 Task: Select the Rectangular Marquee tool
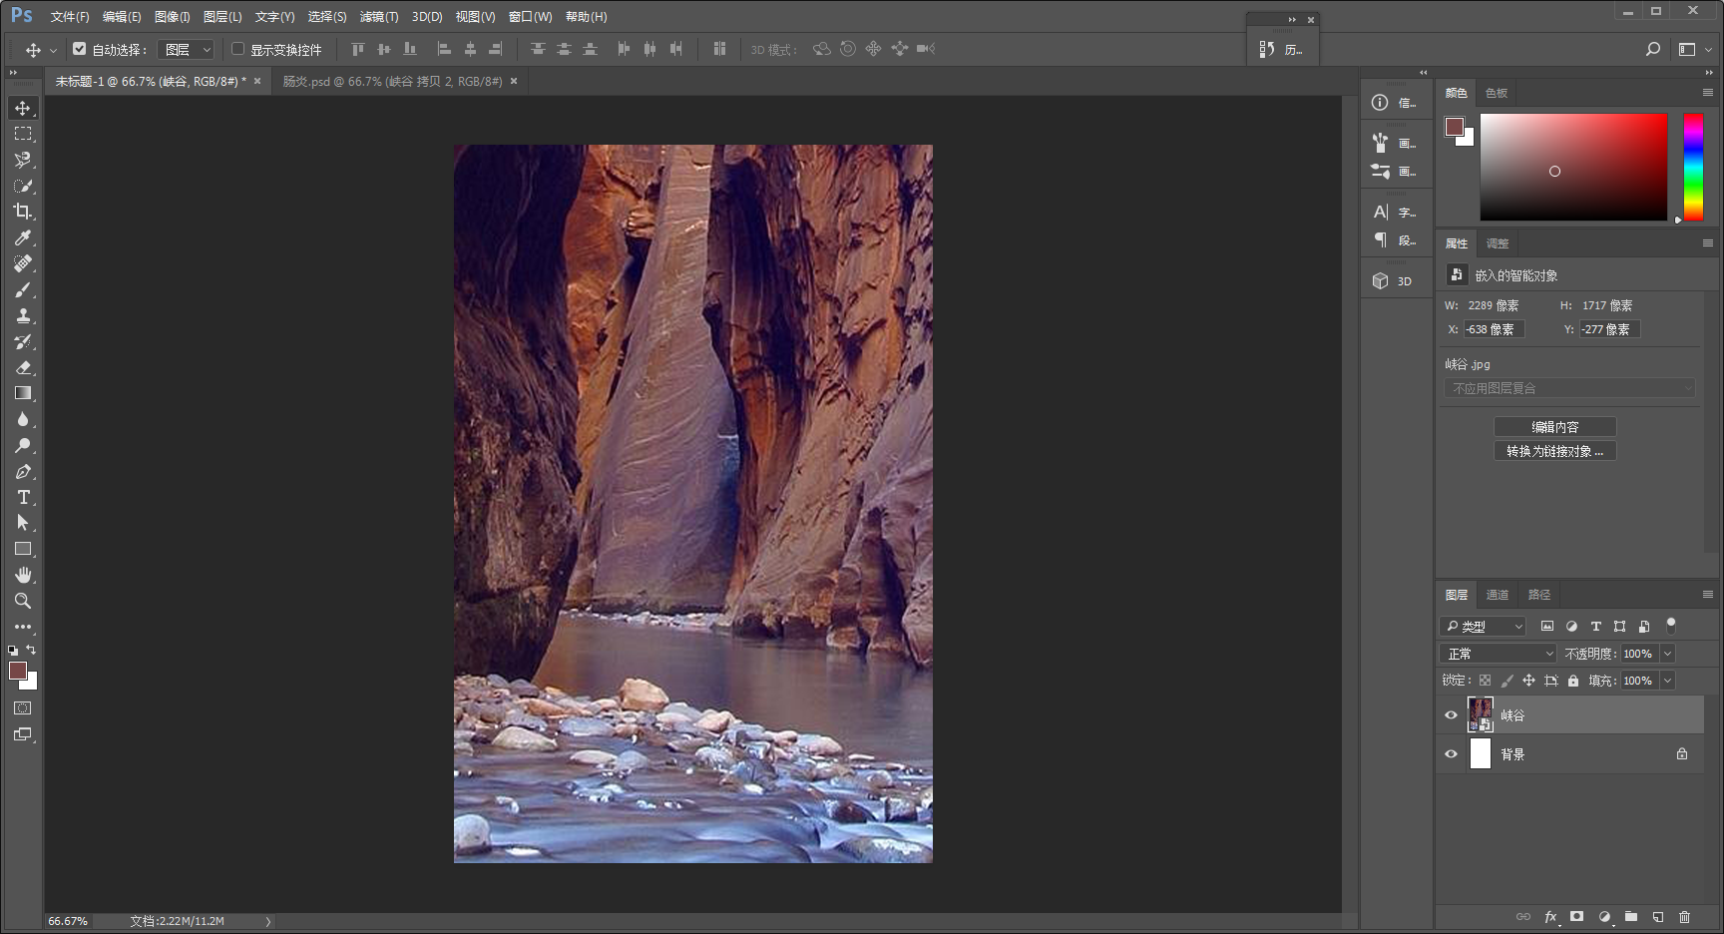(x=23, y=134)
